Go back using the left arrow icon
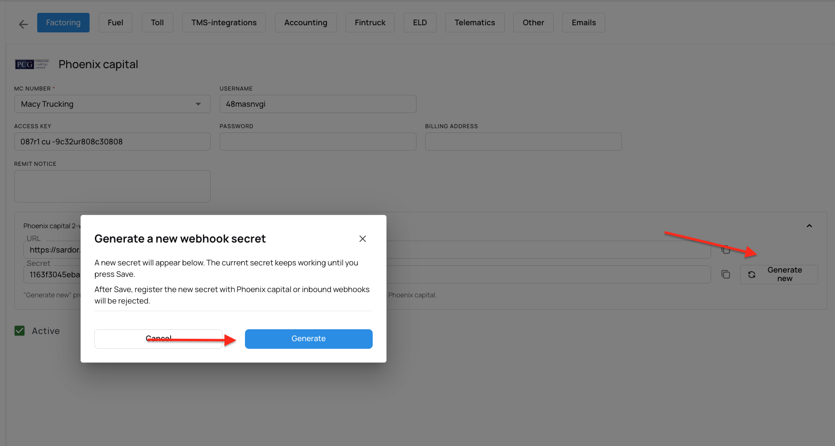Screen dimensions: 835x446 click(23, 24)
